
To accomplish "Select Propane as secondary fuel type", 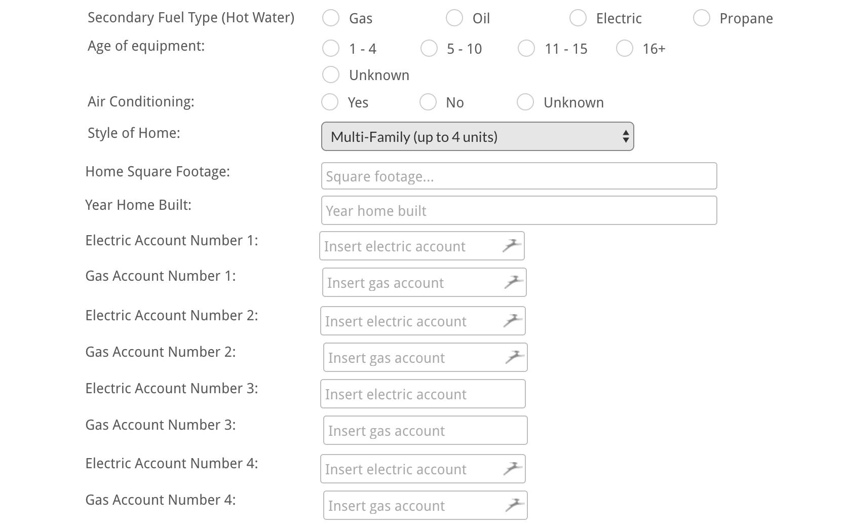I will (702, 18).
